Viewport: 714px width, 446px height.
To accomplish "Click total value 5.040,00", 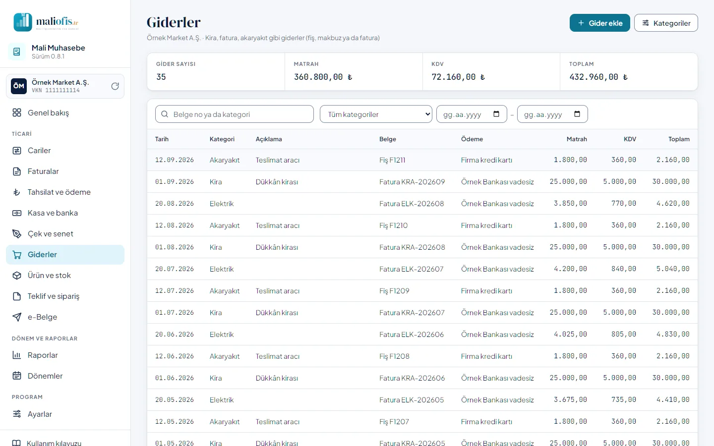I will 673,269.
